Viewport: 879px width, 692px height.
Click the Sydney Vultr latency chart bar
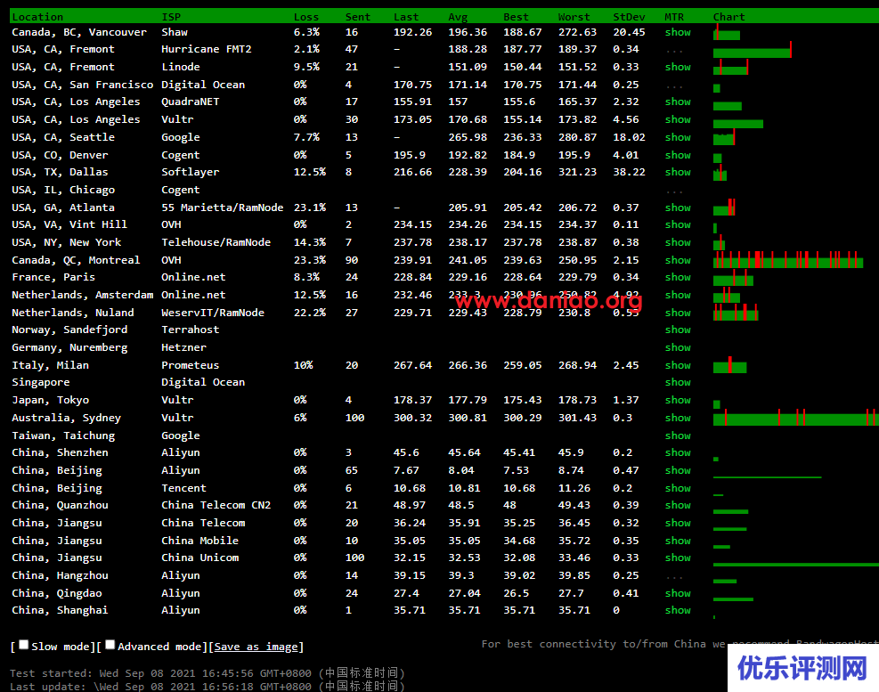tap(794, 419)
